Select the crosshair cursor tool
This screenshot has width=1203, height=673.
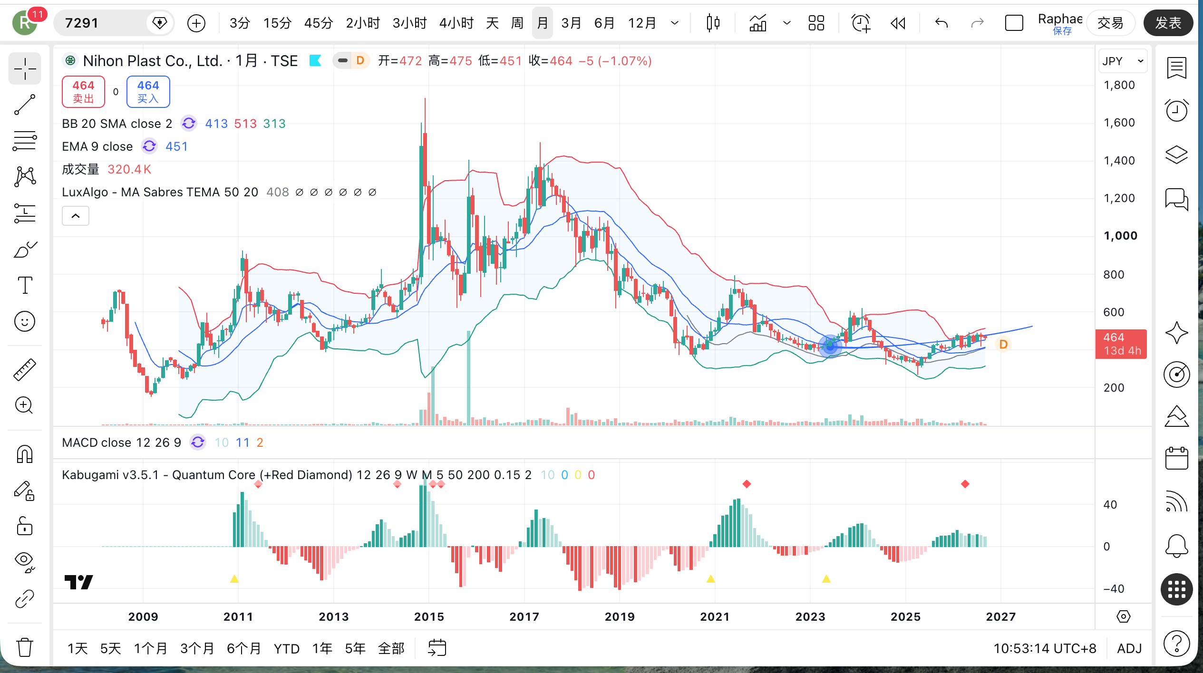[25, 69]
